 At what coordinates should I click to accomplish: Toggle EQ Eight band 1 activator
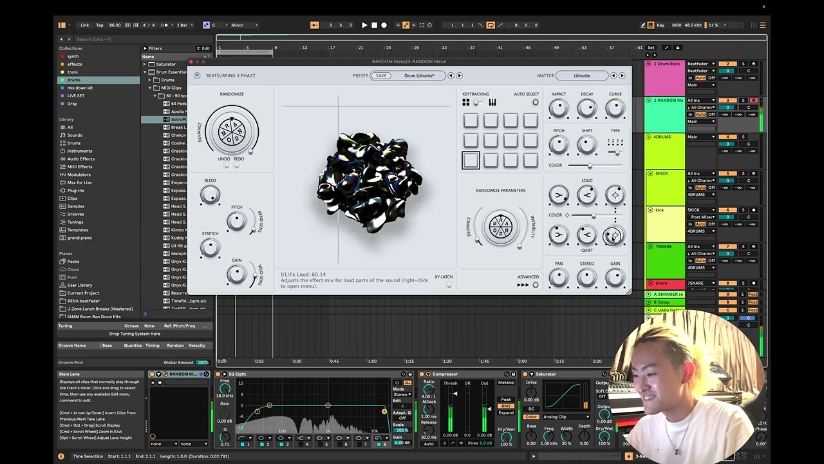pyautogui.click(x=242, y=444)
